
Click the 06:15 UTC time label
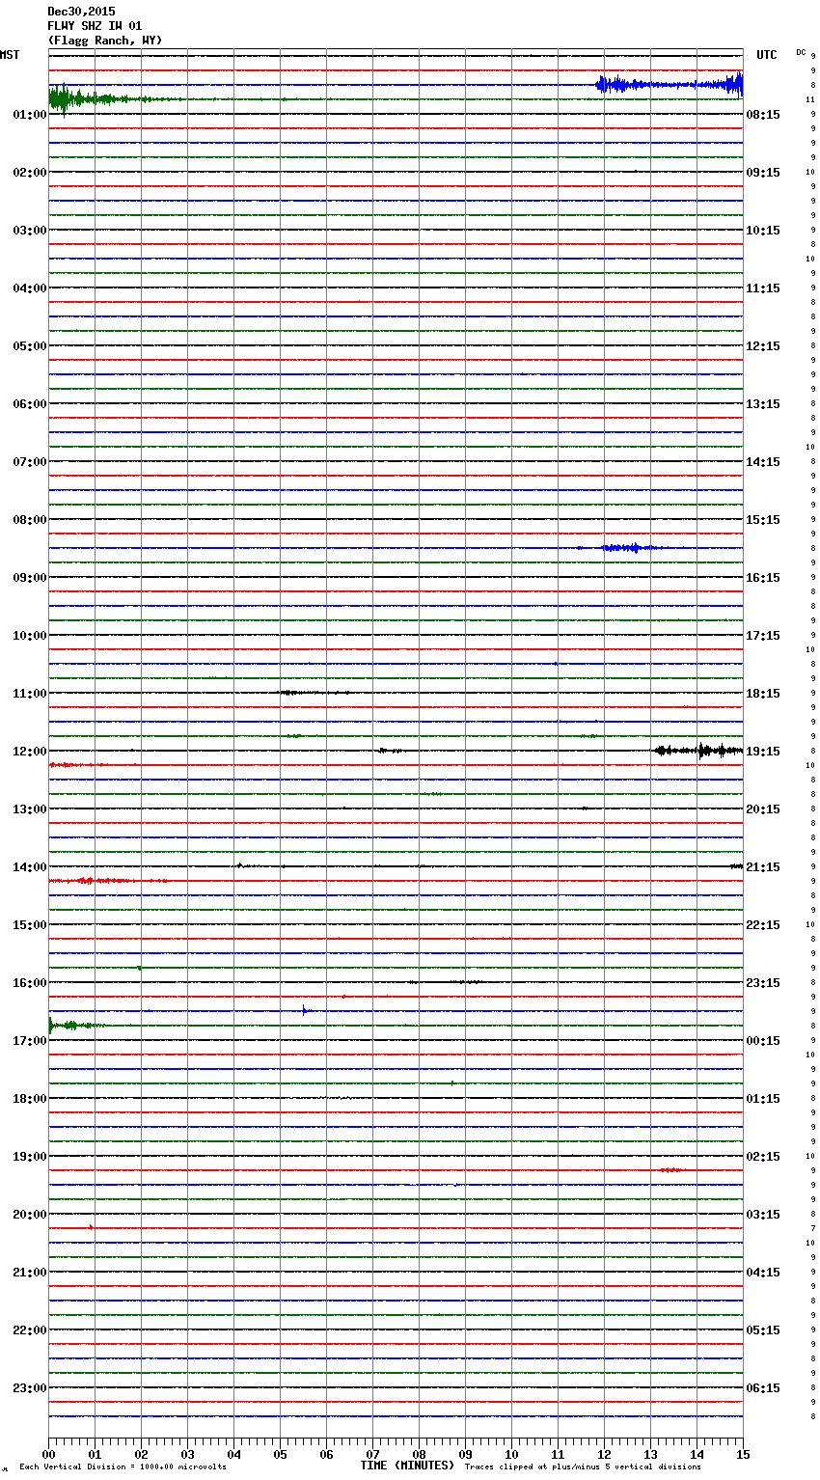763,1388
